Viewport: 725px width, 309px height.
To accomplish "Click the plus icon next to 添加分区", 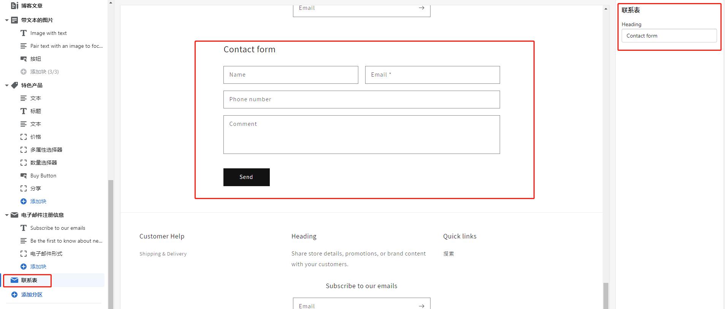I will [14, 295].
